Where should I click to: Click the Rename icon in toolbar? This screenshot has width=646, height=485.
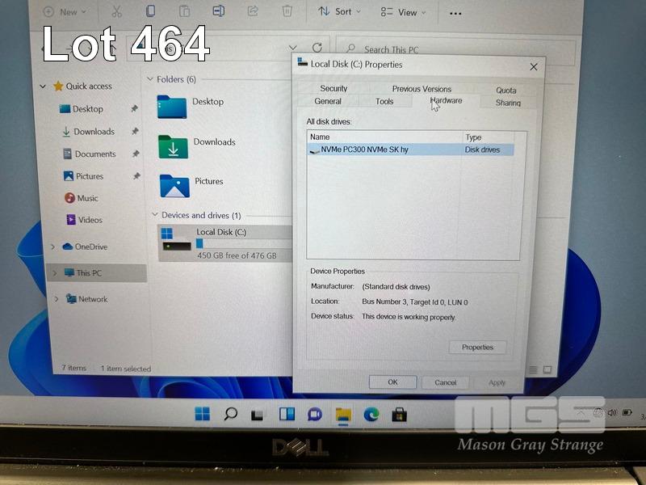point(219,11)
